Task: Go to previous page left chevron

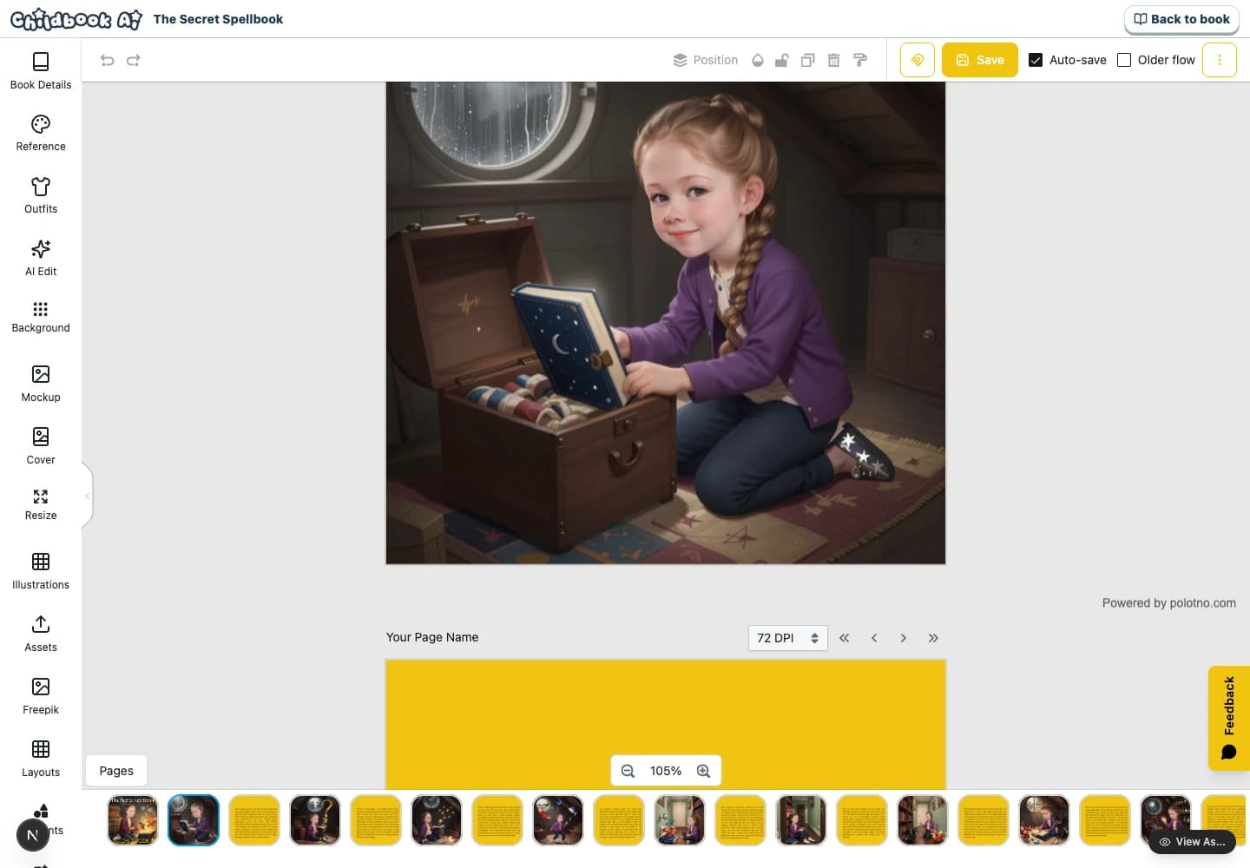Action: (874, 638)
